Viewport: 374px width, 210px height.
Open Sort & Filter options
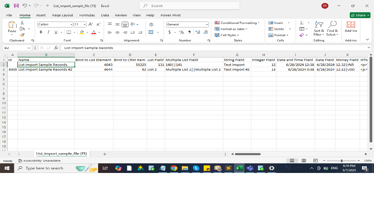[319, 29]
